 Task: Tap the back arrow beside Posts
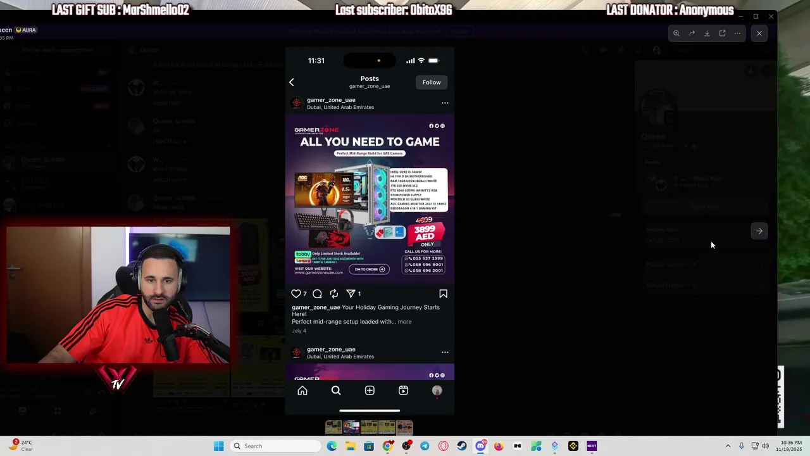(292, 82)
